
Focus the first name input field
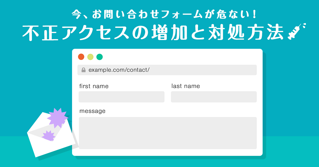tap(121, 97)
